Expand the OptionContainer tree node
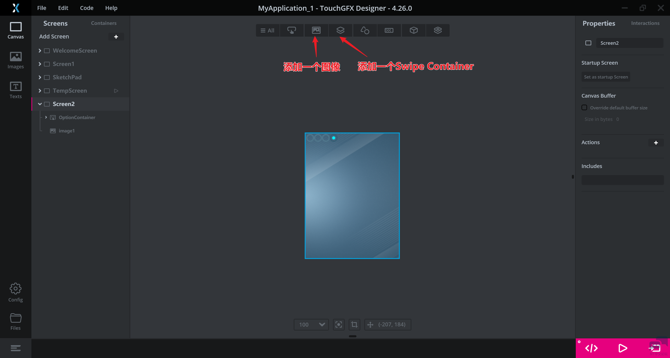The height and width of the screenshot is (358, 670). pyautogui.click(x=46, y=117)
